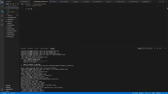Open package-lock.json in the explorer
The width and height of the screenshot is (168, 94).
(12, 31)
